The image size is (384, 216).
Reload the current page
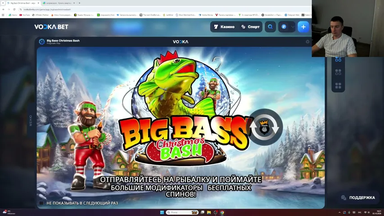14,9
